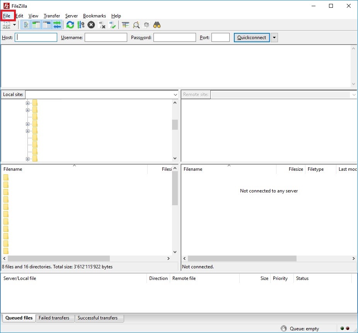This screenshot has height=333, width=358.
Task: Expand the Local site path dropdown
Action: pyautogui.click(x=176, y=95)
